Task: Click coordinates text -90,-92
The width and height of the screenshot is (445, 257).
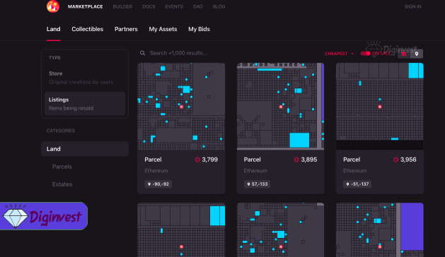Action: (161, 184)
